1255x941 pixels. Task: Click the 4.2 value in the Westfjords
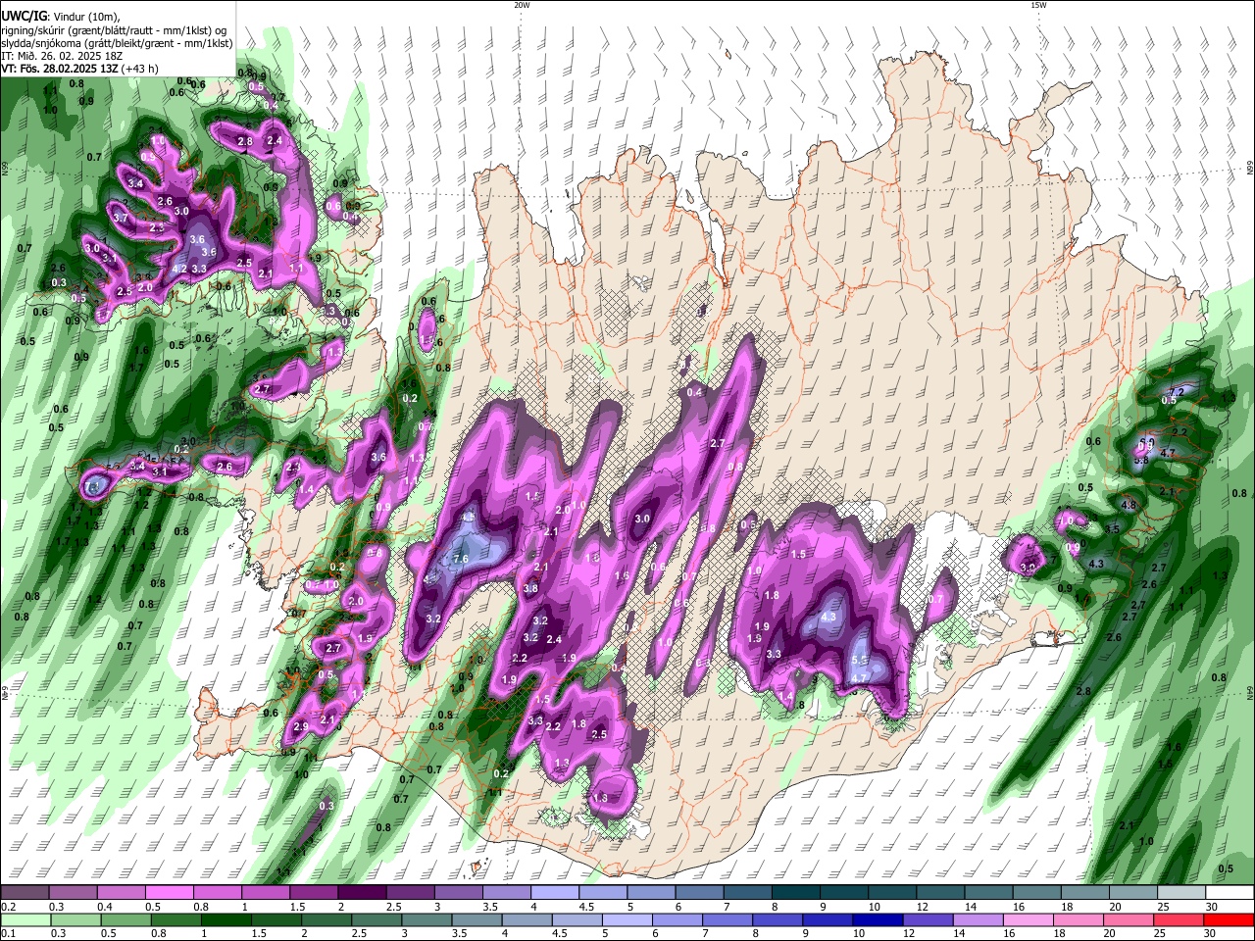click(179, 269)
